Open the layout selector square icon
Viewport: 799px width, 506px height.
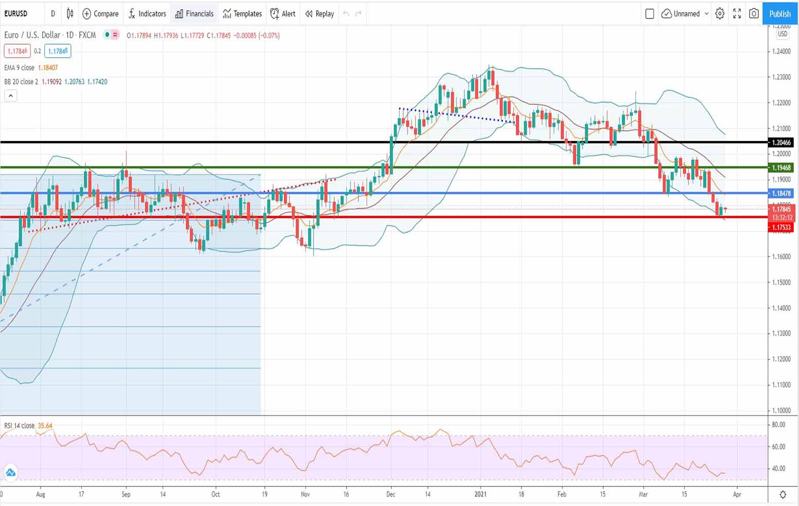649,14
